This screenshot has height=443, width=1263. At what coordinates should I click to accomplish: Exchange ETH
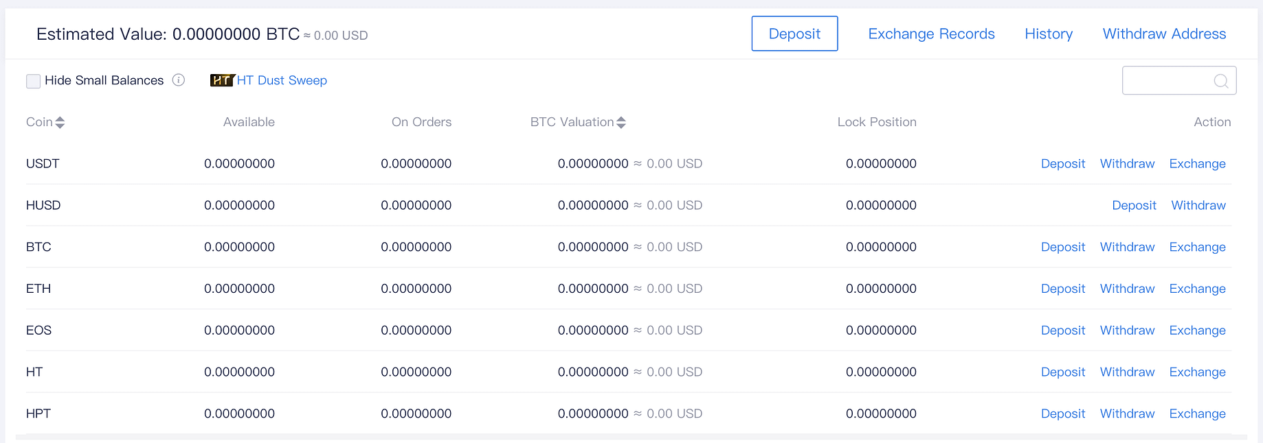click(1197, 289)
